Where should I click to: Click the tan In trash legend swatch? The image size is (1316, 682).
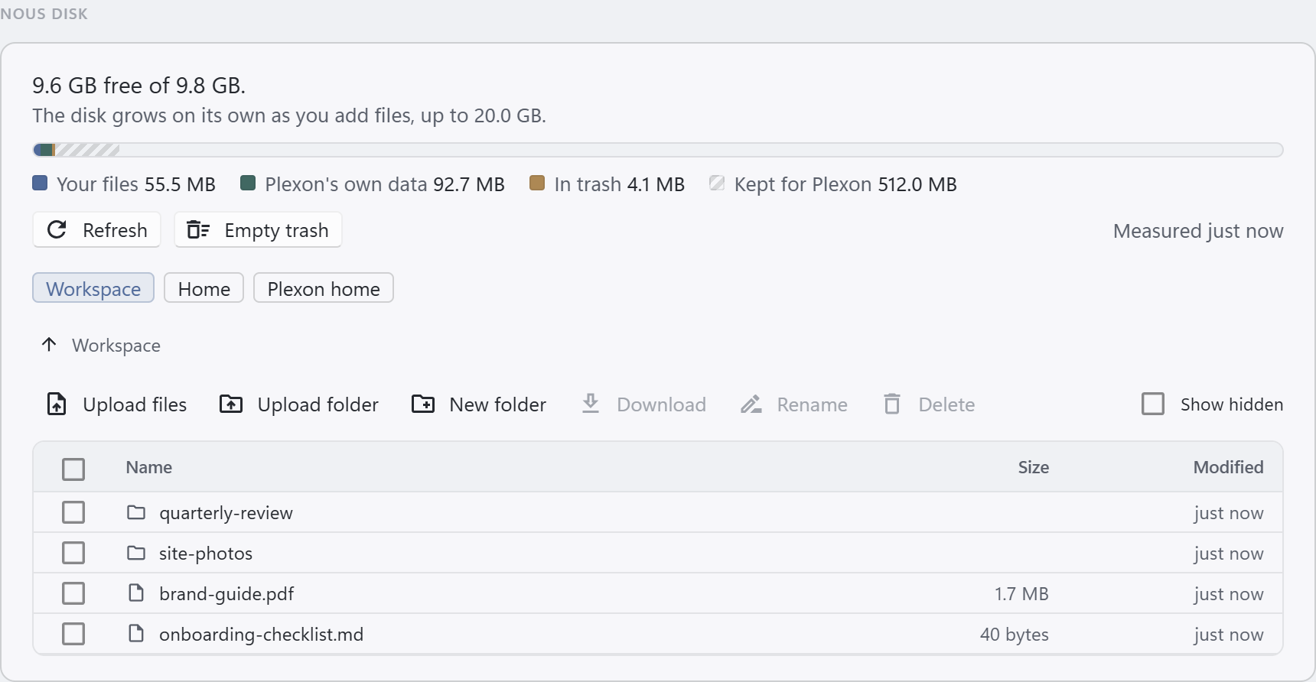(x=537, y=183)
